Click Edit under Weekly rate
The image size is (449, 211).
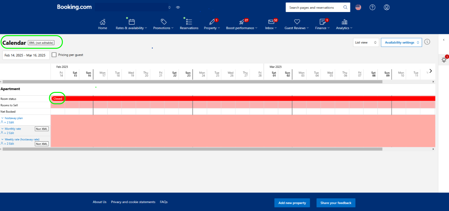tap(11, 144)
